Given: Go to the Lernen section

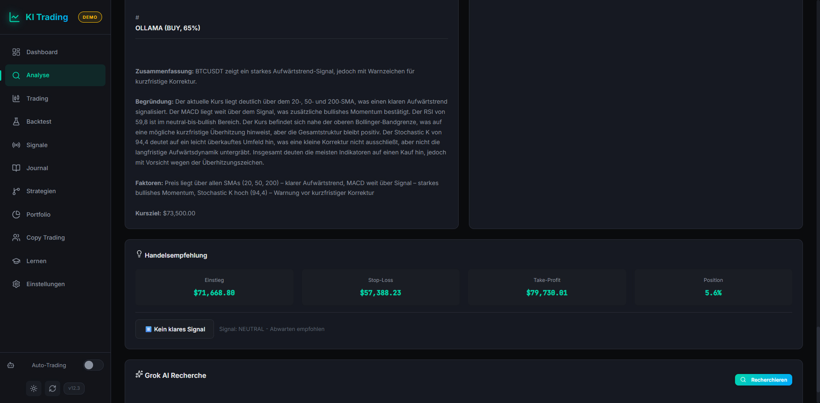Looking at the screenshot, I should coord(36,261).
